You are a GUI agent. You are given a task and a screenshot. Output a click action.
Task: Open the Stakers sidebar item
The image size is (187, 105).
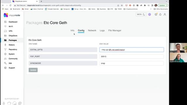12,45
